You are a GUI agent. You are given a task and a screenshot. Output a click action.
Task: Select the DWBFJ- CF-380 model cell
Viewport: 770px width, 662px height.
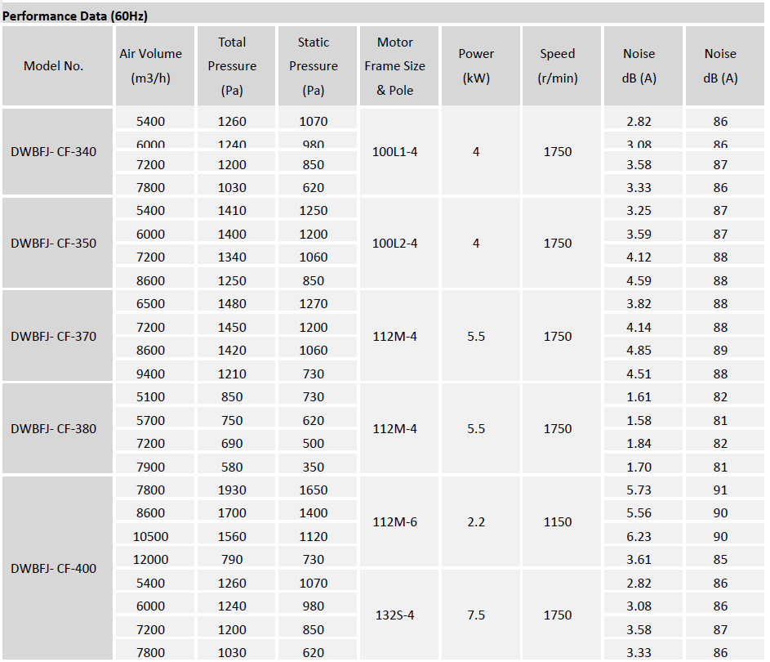pos(54,428)
